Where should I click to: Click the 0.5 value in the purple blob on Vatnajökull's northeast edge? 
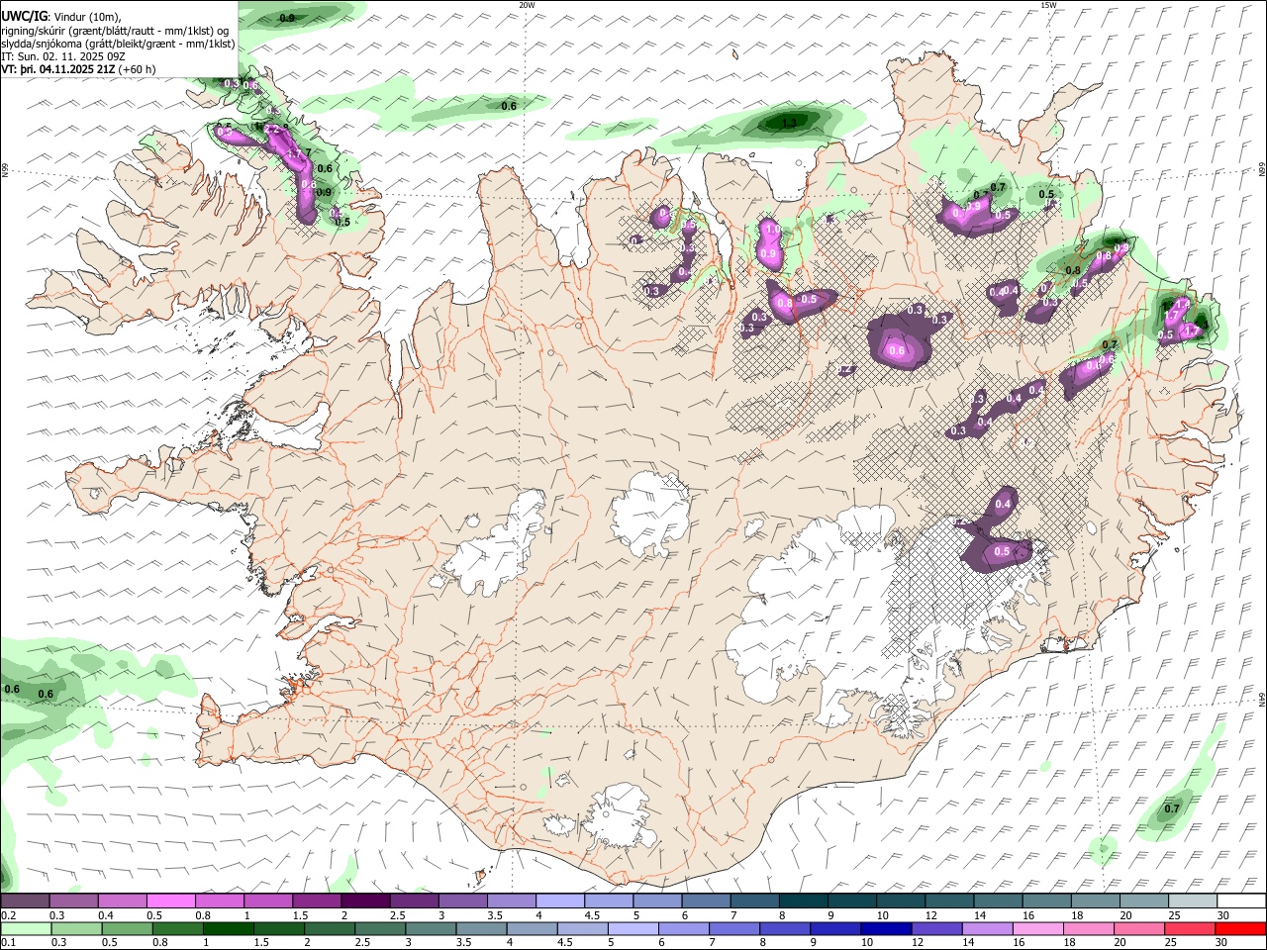[x=1002, y=551]
